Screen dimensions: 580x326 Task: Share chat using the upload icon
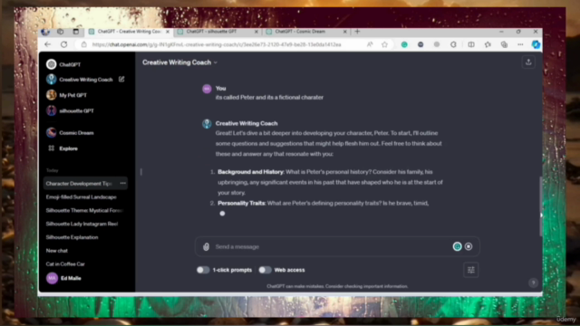528,62
